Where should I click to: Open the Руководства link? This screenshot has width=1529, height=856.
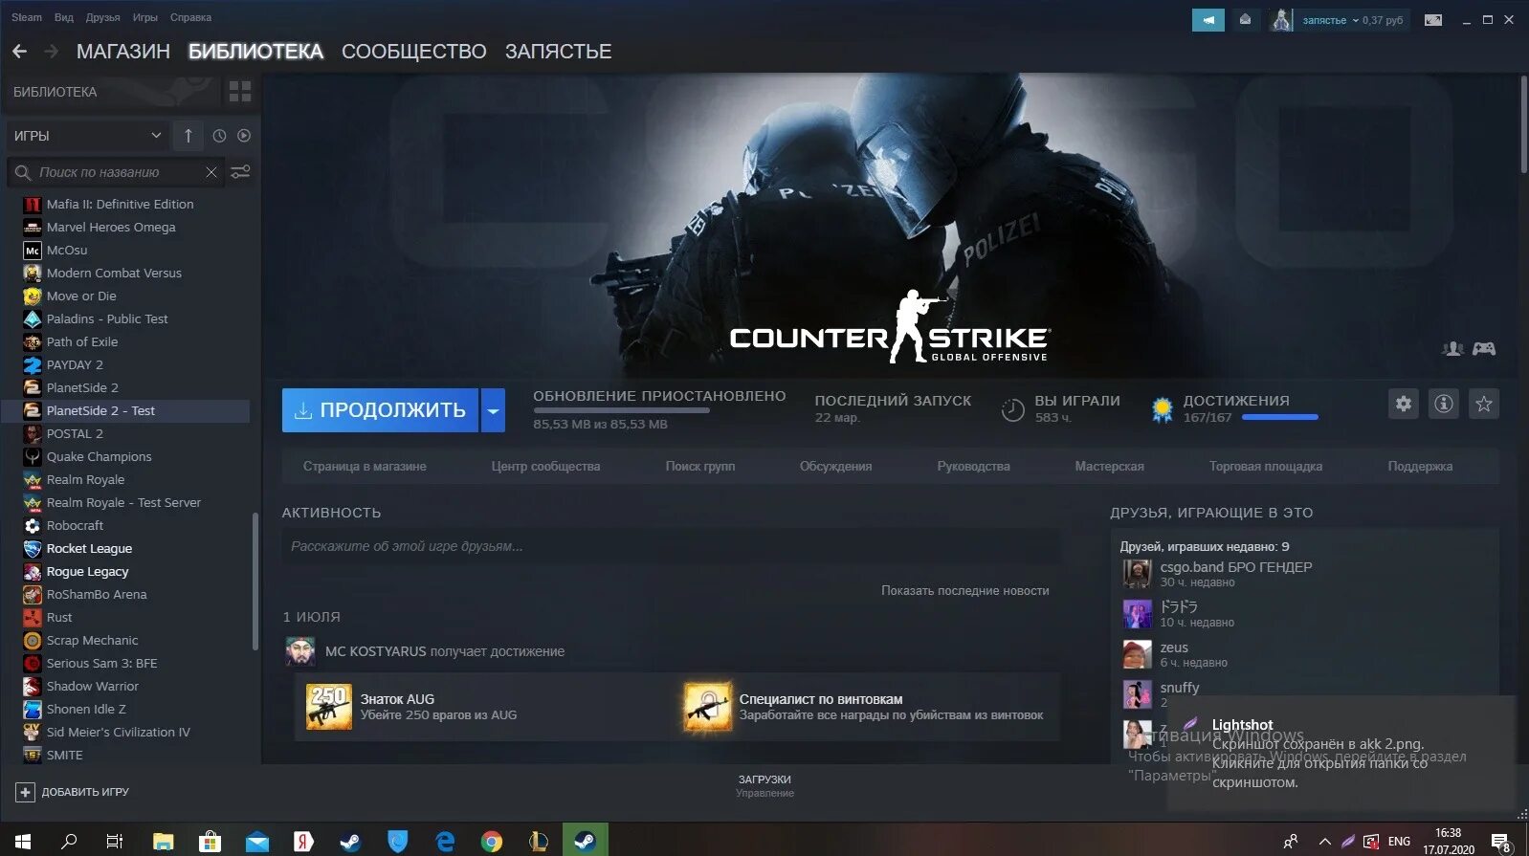[973, 467]
